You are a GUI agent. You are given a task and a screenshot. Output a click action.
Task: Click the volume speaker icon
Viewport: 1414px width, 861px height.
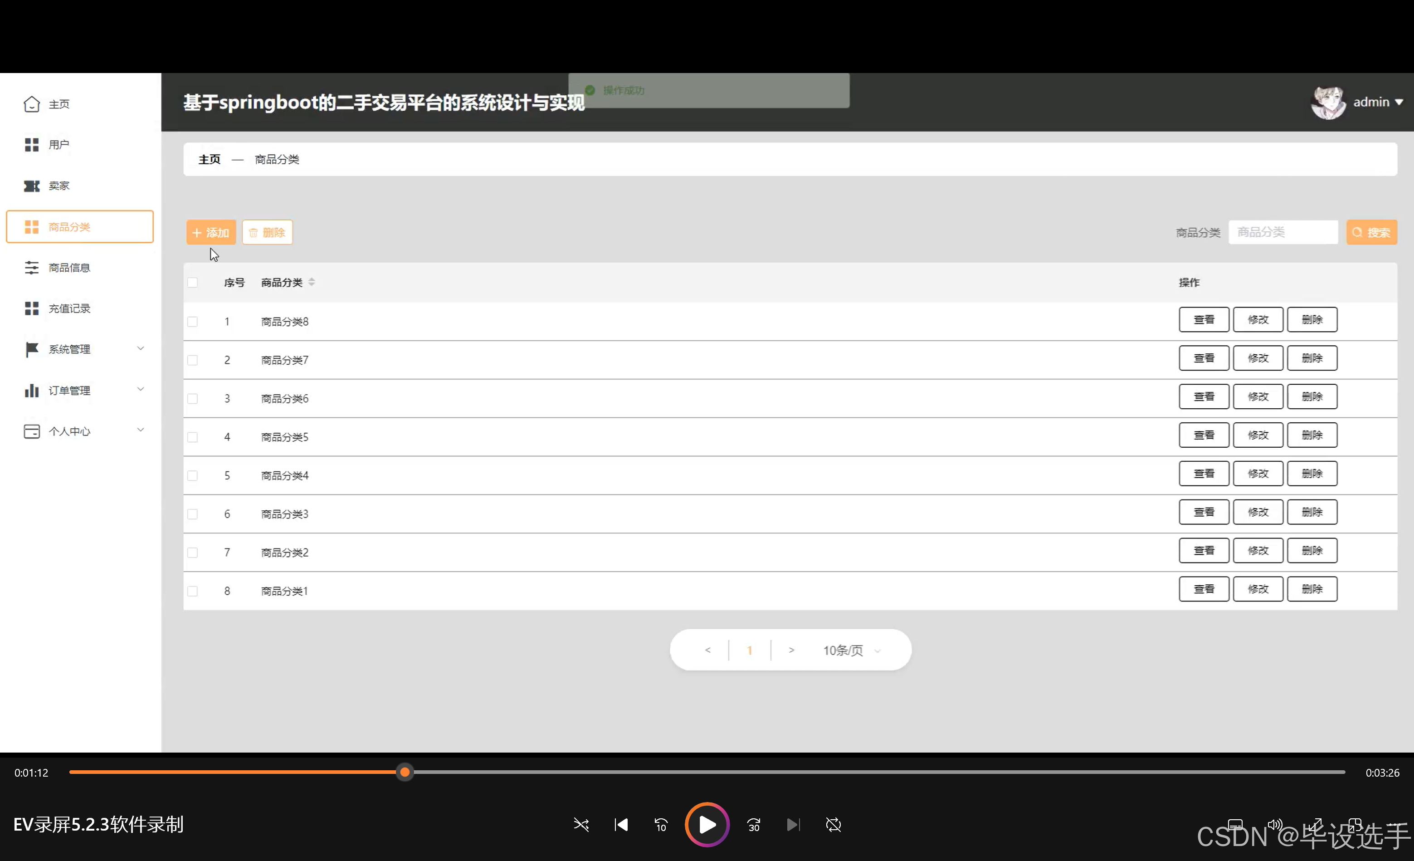click(x=1275, y=825)
